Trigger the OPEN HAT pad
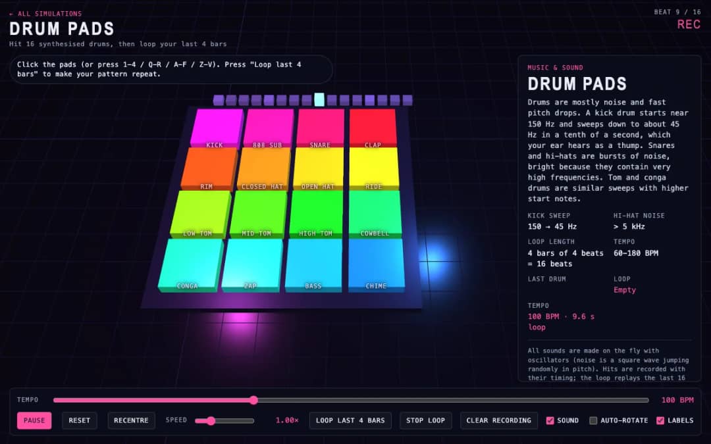This screenshot has height=444, width=711. point(319,168)
